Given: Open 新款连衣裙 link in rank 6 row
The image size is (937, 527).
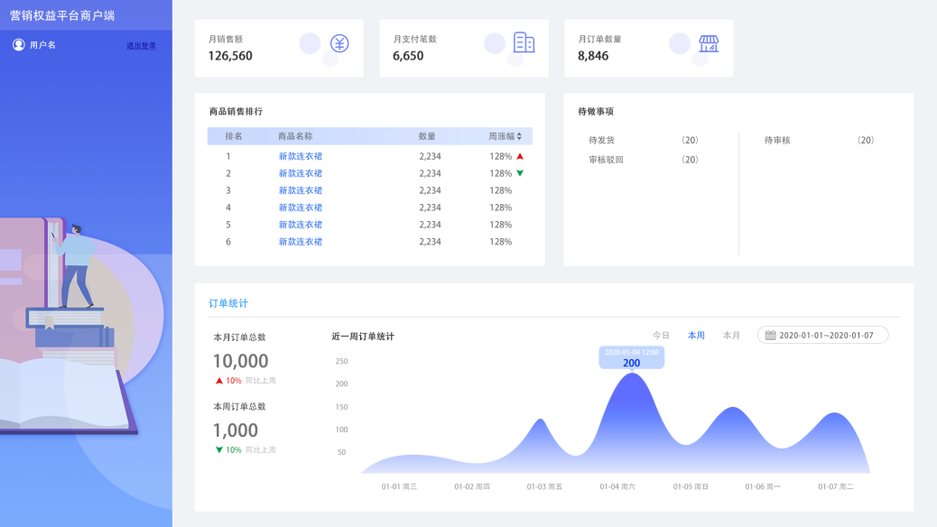Looking at the screenshot, I should pos(300,242).
